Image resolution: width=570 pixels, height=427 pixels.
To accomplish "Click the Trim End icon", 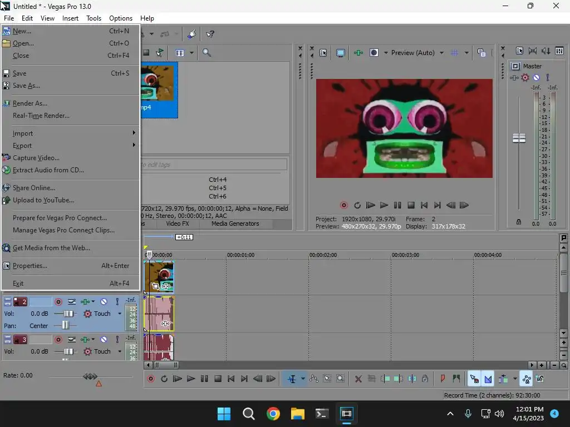I will click(x=399, y=379).
